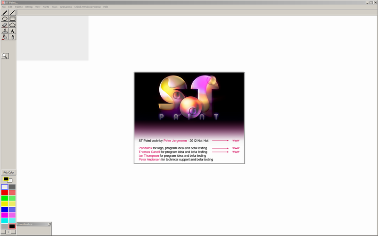Click the ST Paint splash logo image
378x236 pixels.
coord(189,98)
